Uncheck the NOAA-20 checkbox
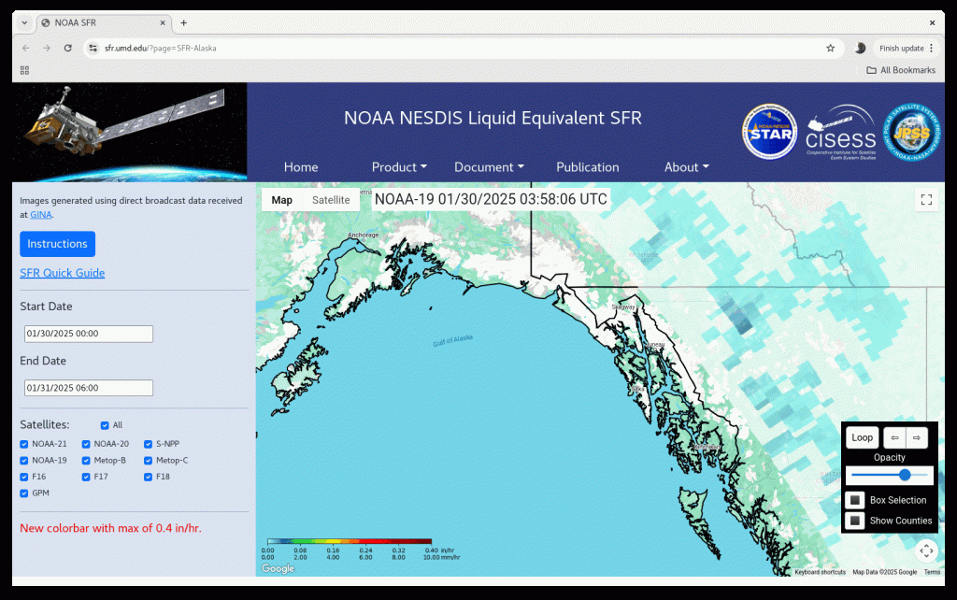This screenshot has width=957, height=600. click(86, 444)
